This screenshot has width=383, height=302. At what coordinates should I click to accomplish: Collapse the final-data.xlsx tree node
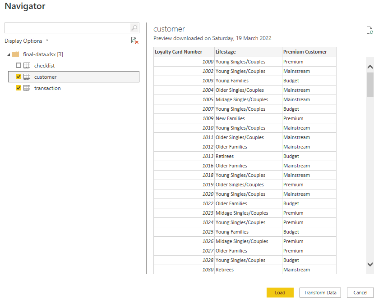point(9,54)
